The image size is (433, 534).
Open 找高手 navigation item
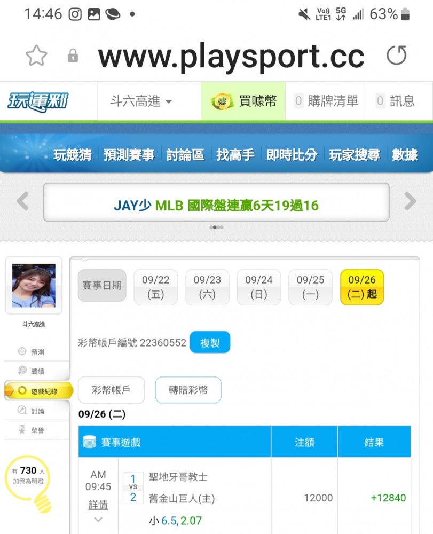(x=235, y=155)
